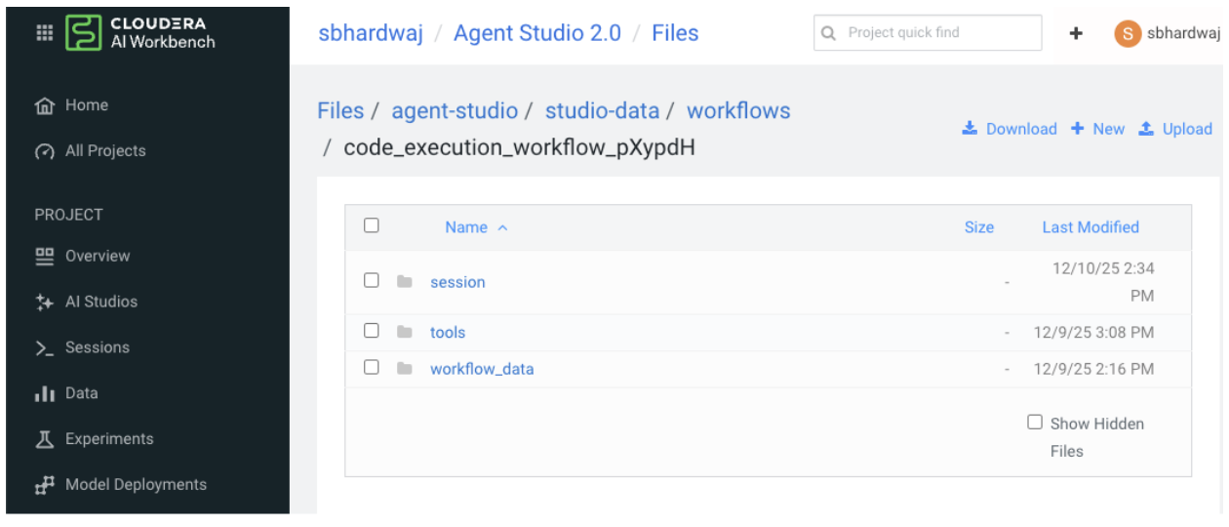Click the sbhardwaj user avatar icon
This screenshot has width=1229, height=527.
point(1128,33)
